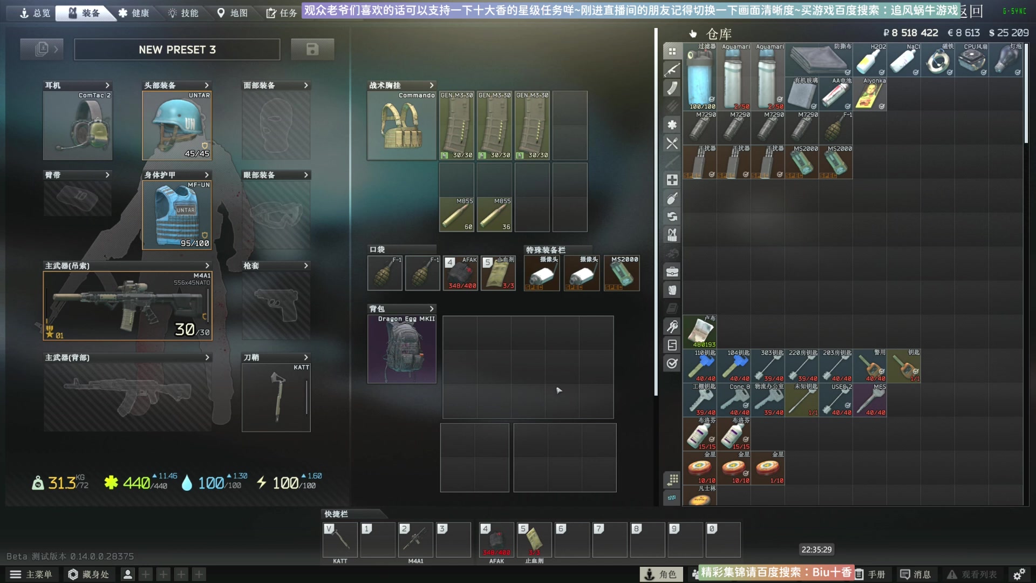Toggle the auto-sort stash button at sidebar bottom
1036x583 pixels.
click(672, 479)
